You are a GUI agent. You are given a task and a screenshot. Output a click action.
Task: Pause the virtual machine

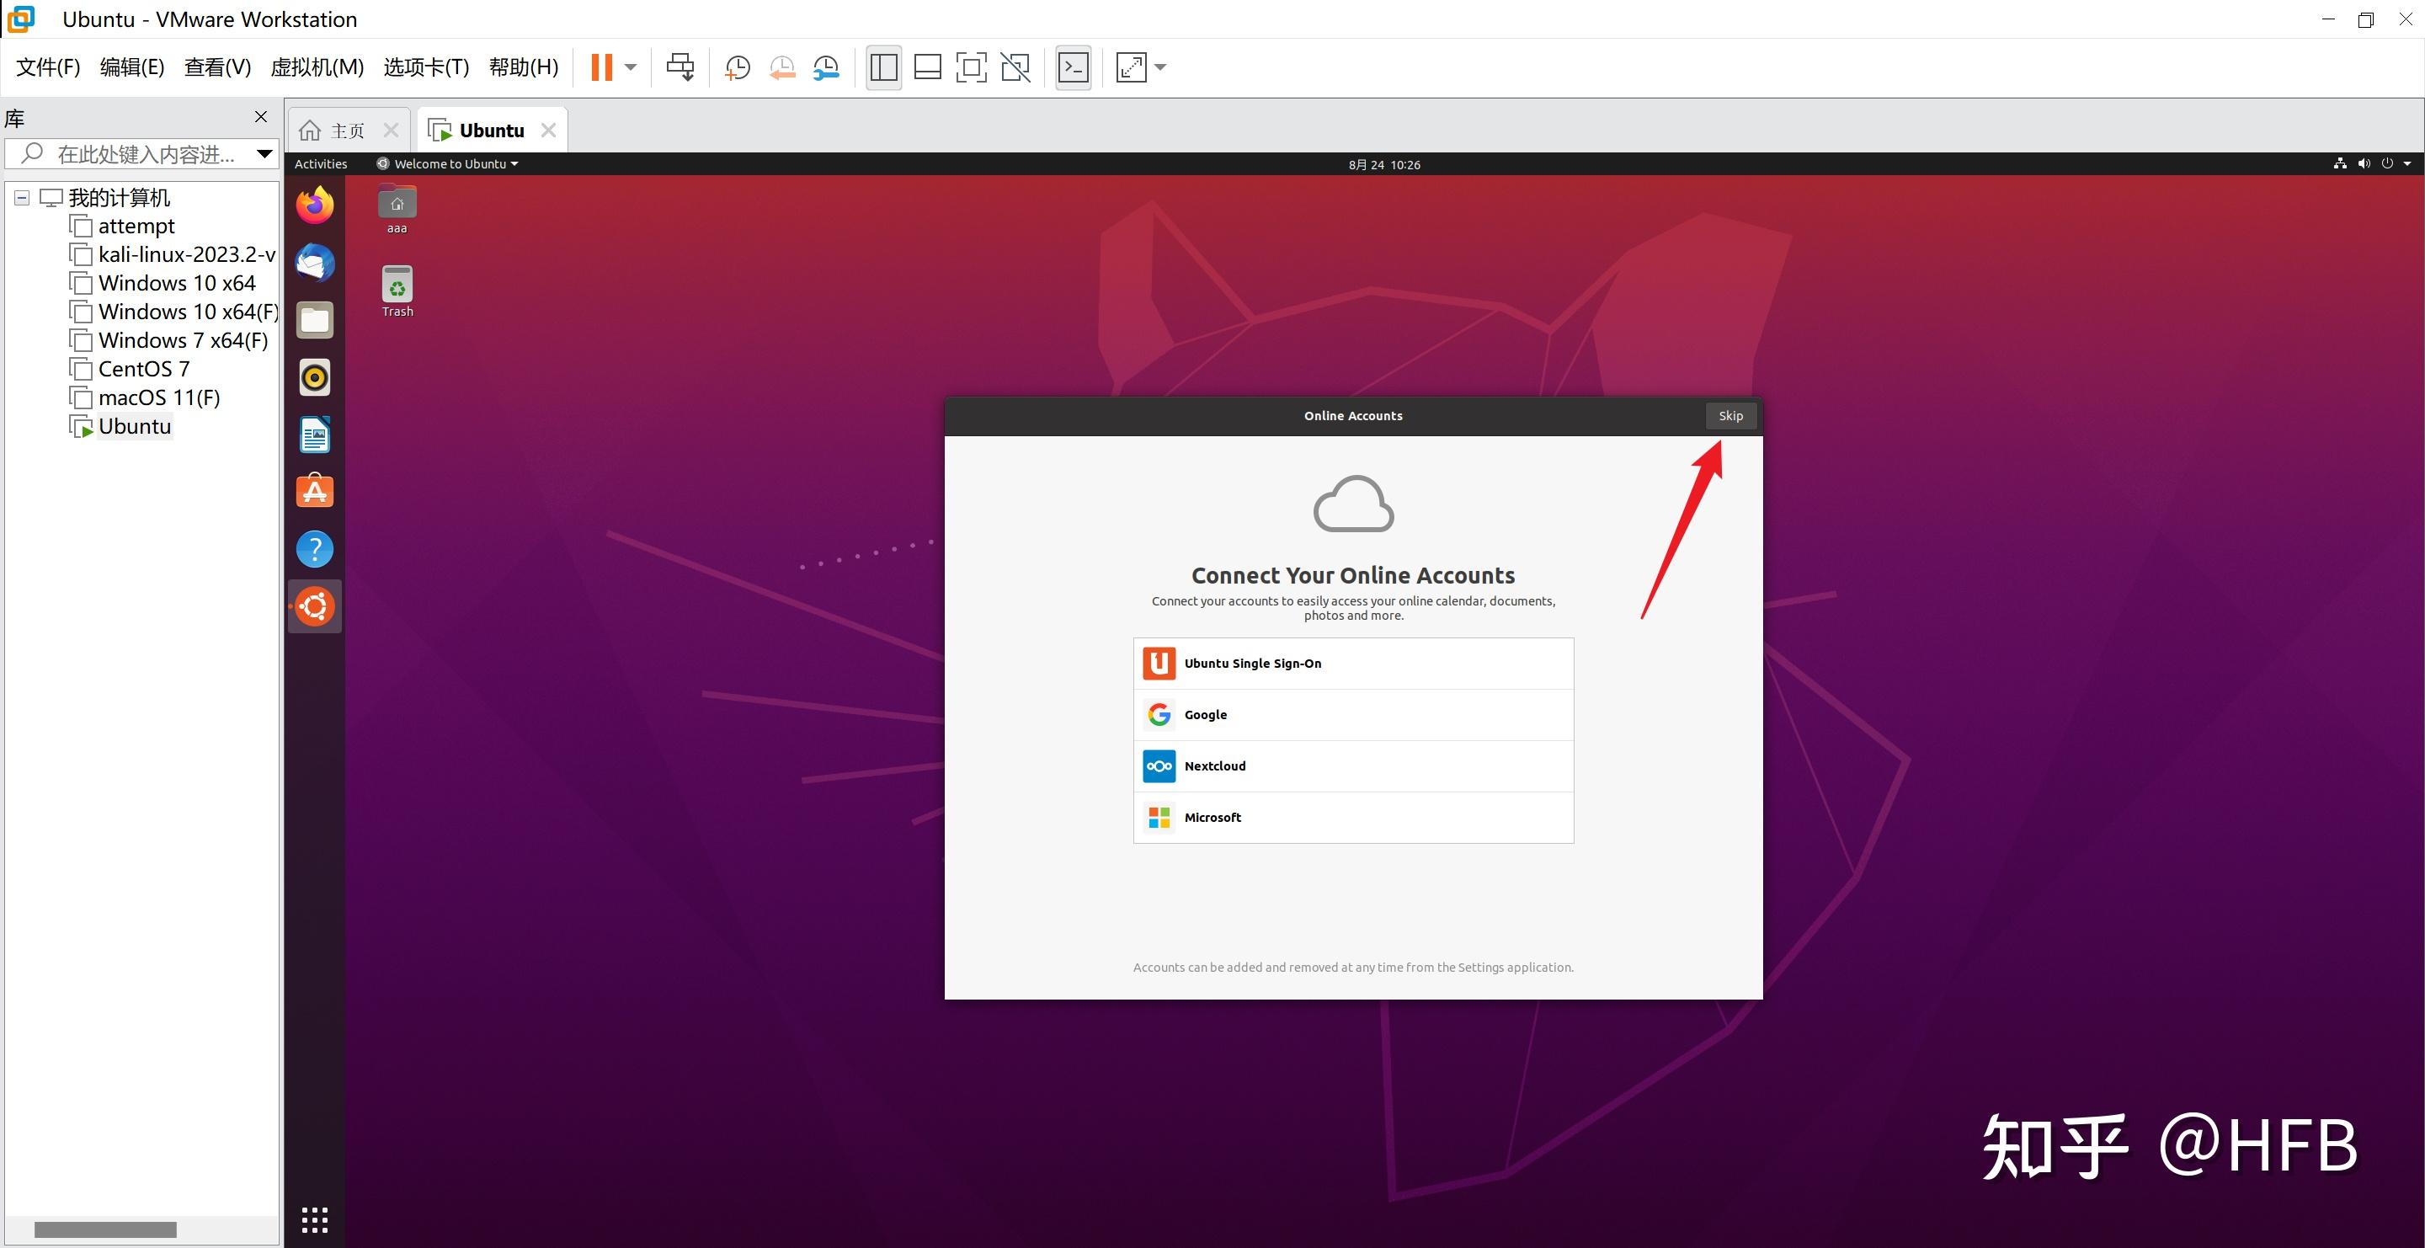pyautogui.click(x=601, y=67)
